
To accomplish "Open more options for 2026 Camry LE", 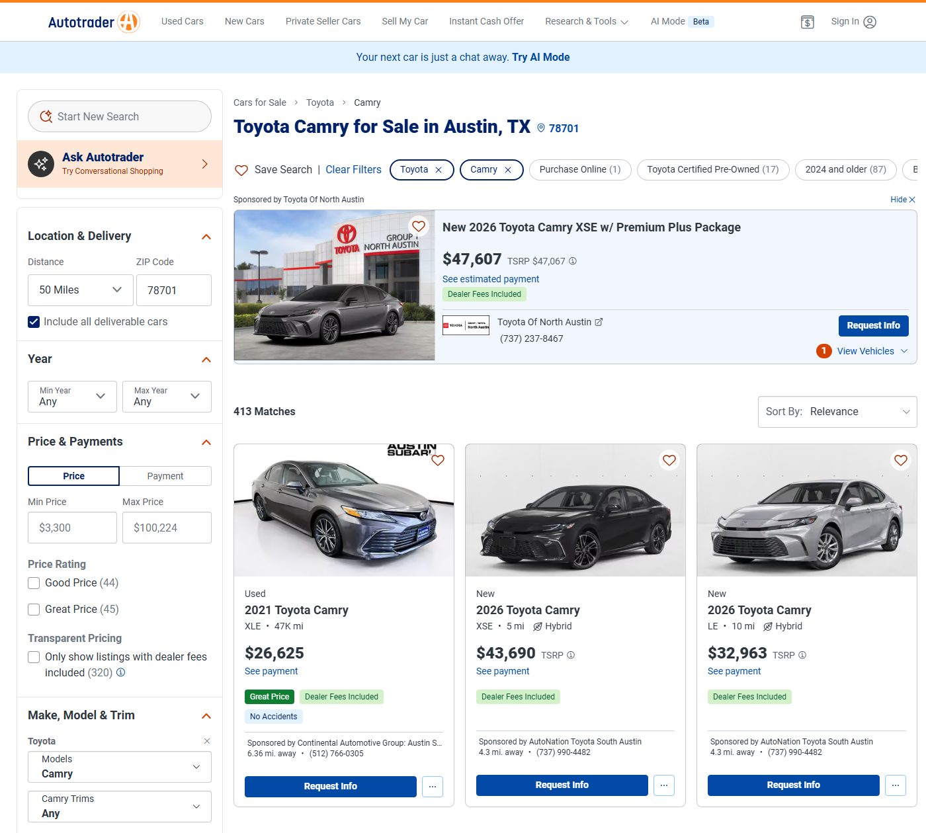I will click(x=896, y=785).
